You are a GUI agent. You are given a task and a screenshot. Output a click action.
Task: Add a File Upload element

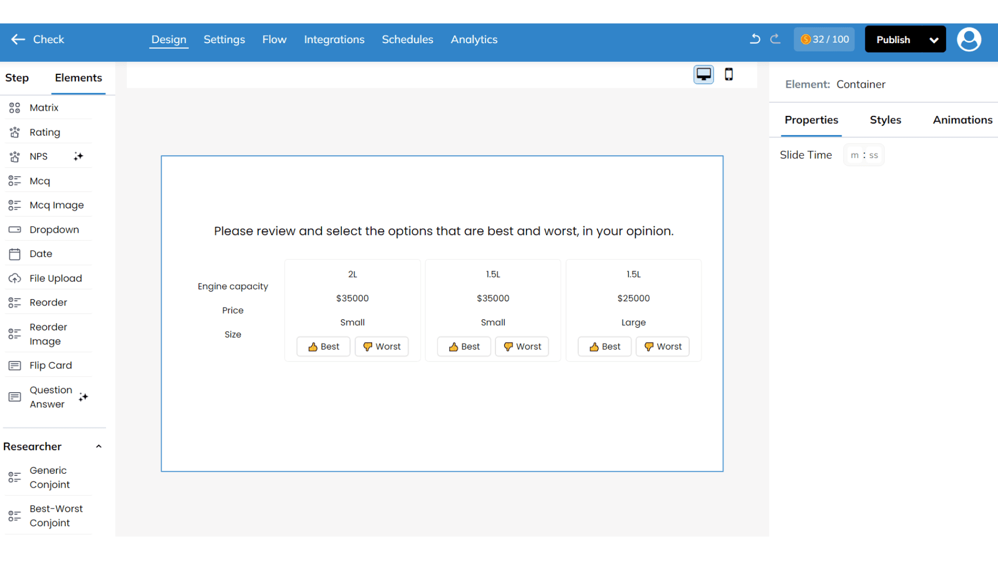coord(56,278)
